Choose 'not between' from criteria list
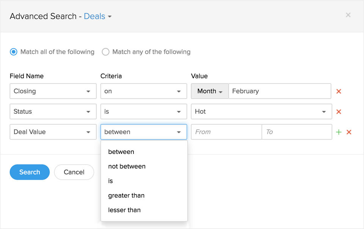The width and height of the screenshot is (364, 229). point(127,166)
